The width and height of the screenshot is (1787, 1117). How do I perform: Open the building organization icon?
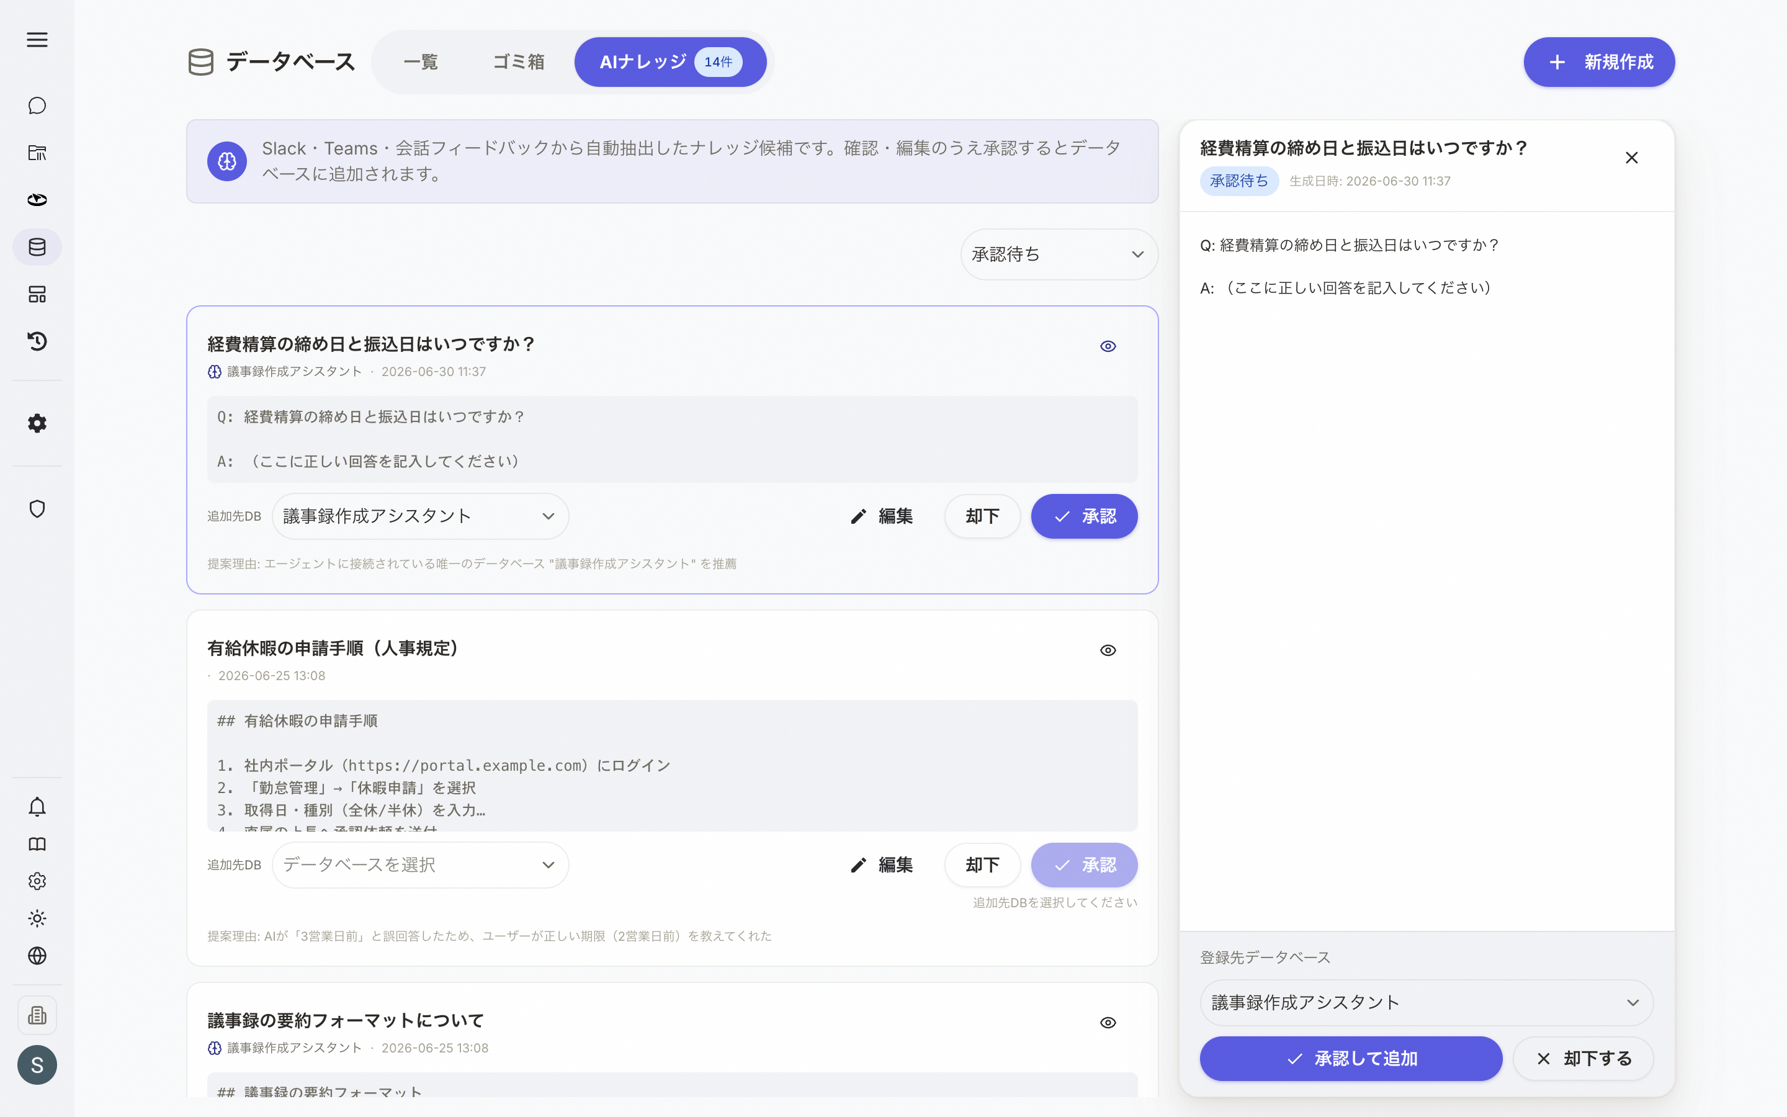click(x=37, y=1015)
